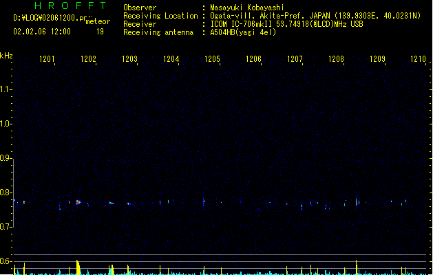Click time marker 1209

377,58
